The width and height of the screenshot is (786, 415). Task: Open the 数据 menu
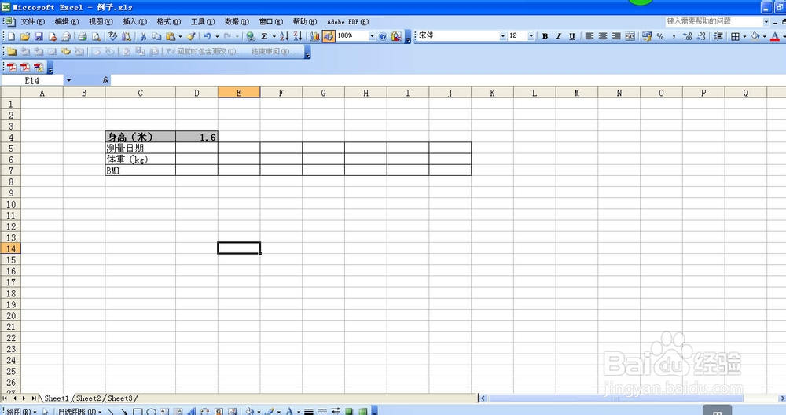(237, 21)
